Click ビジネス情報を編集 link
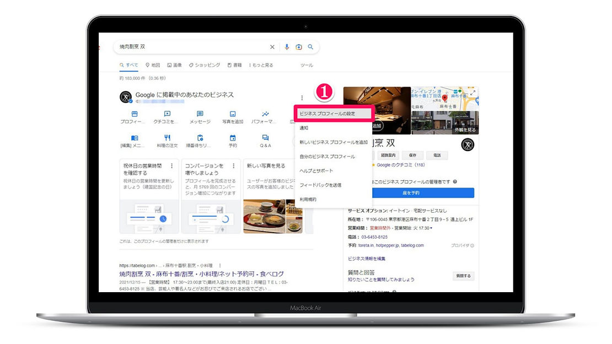Image resolution: width=612 pixels, height=344 pixels. 367,259
